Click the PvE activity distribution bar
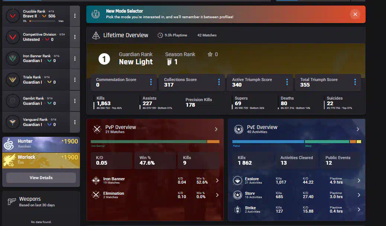 [296, 142]
